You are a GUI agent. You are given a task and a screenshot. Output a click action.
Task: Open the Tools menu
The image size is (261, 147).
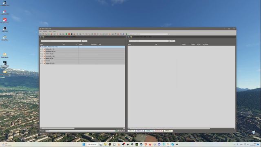click(50, 31)
